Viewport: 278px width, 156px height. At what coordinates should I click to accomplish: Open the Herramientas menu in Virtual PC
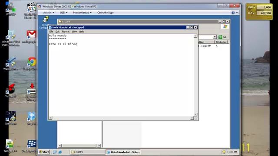(82, 13)
